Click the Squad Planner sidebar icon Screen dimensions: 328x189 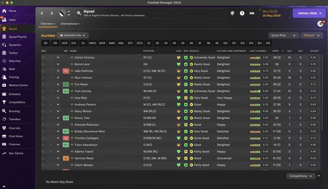pyautogui.click(x=4, y=37)
